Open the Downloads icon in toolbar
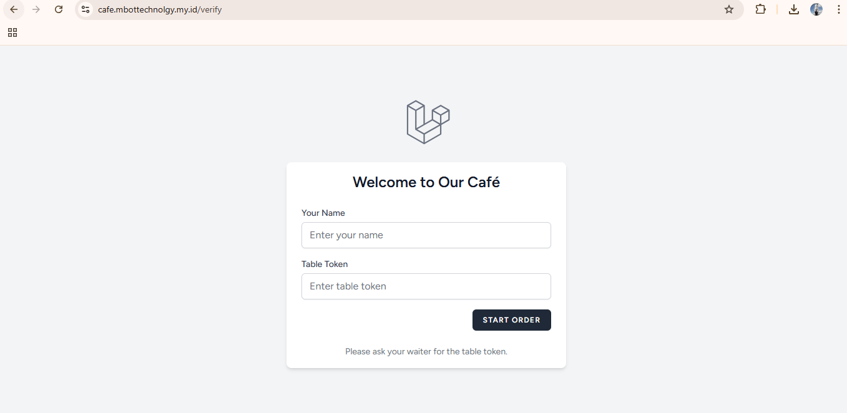 tap(793, 9)
